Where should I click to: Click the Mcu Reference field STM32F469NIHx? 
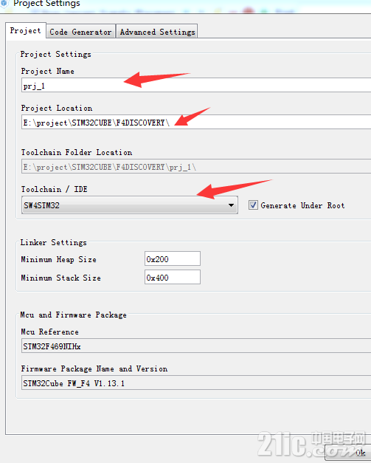(x=196, y=346)
